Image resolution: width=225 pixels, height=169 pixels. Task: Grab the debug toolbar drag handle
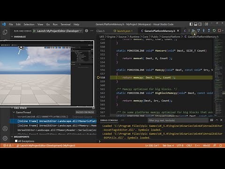pyautogui.click(x=189, y=31)
